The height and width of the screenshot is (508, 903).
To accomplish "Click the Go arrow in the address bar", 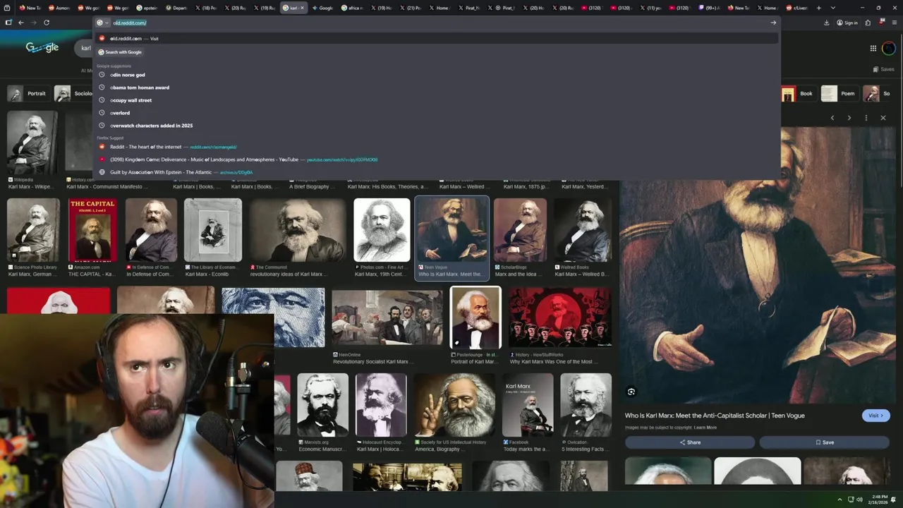I will pyautogui.click(x=773, y=23).
